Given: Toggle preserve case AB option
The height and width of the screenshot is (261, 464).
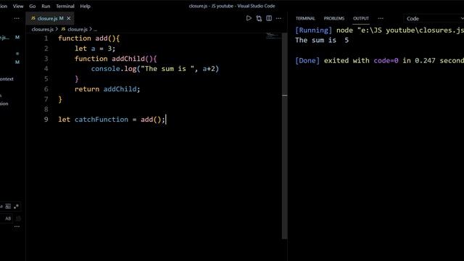Looking at the screenshot, I should [8, 218].
